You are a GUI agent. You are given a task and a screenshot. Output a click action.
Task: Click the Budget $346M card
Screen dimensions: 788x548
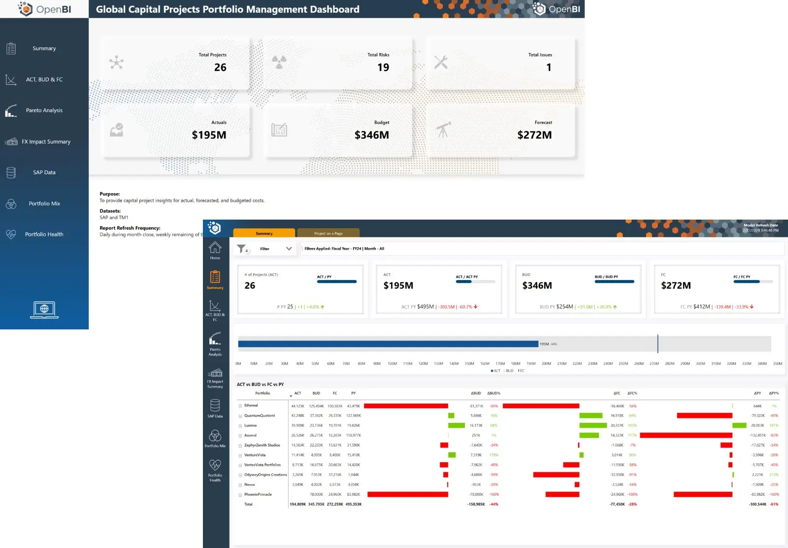pos(338,130)
